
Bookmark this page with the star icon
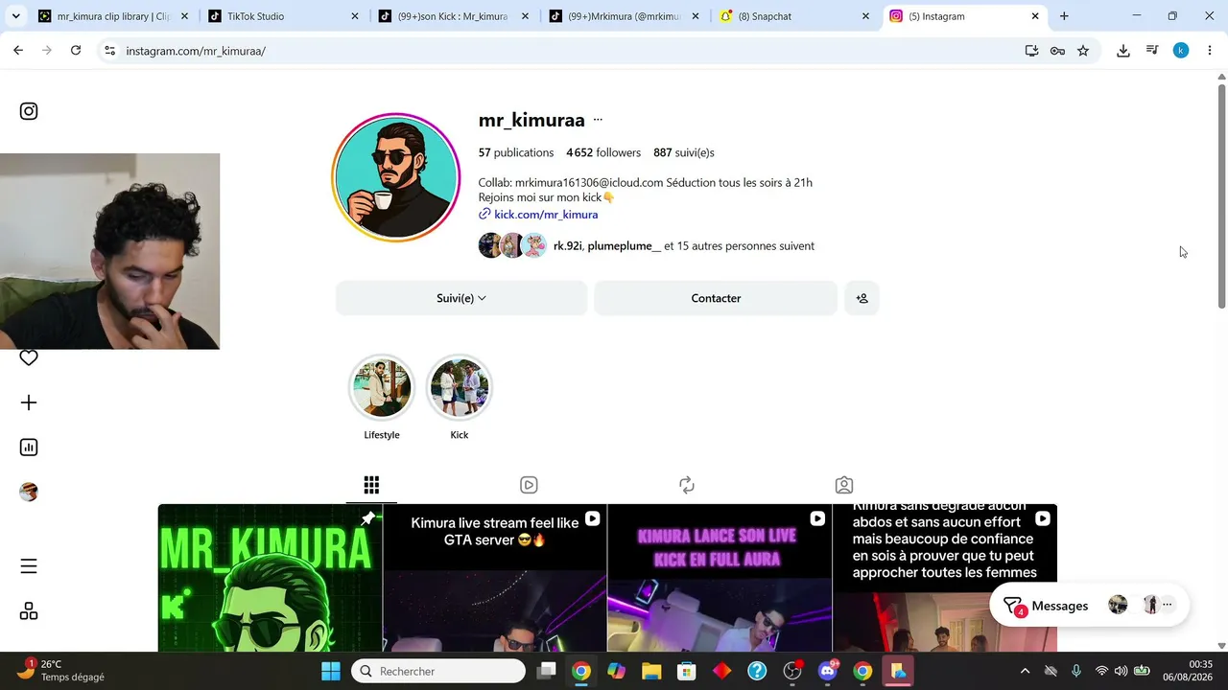pos(1083,51)
